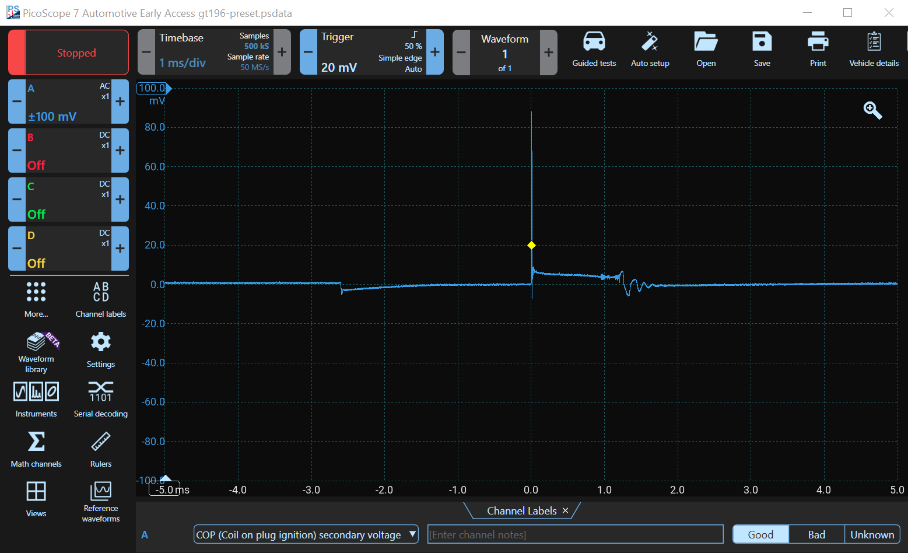Increase the trigger level with the plus stepper
This screenshot has height=553, width=908.
(x=434, y=52)
